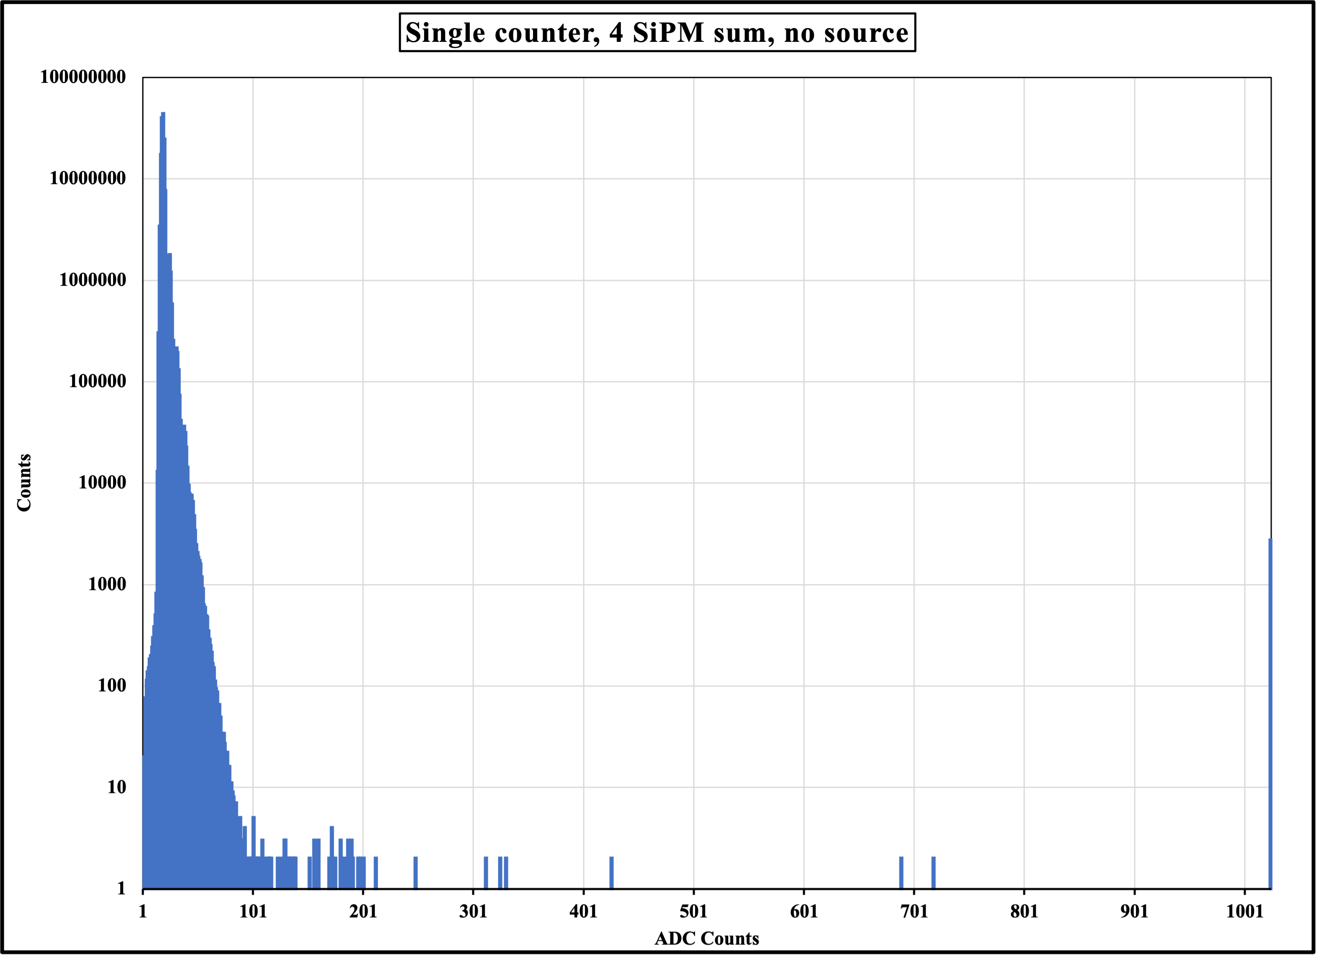Click the isolated bar just past 401

click(x=611, y=872)
